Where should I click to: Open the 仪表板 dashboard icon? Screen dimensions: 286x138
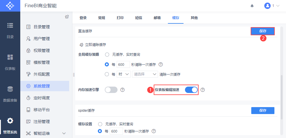[x=10, y=57]
